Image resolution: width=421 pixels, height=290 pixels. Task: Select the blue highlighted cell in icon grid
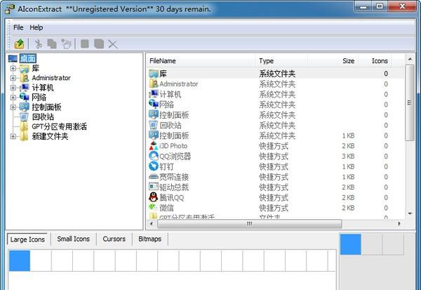pos(20,261)
